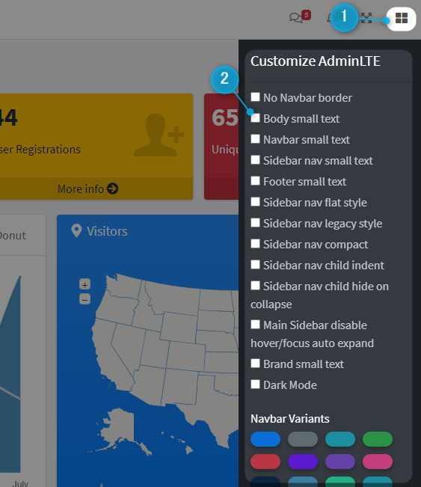Image resolution: width=421 pixels, height=487 pixels.
Task: Pick the blue navbar variant swatch
Action: pos(265,439)
